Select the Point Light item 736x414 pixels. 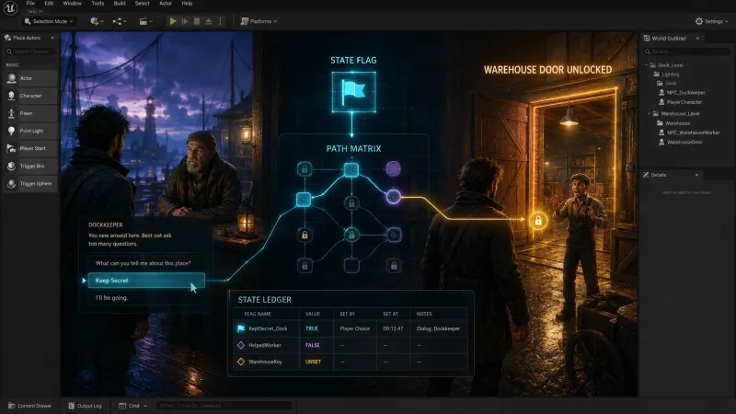30,131
